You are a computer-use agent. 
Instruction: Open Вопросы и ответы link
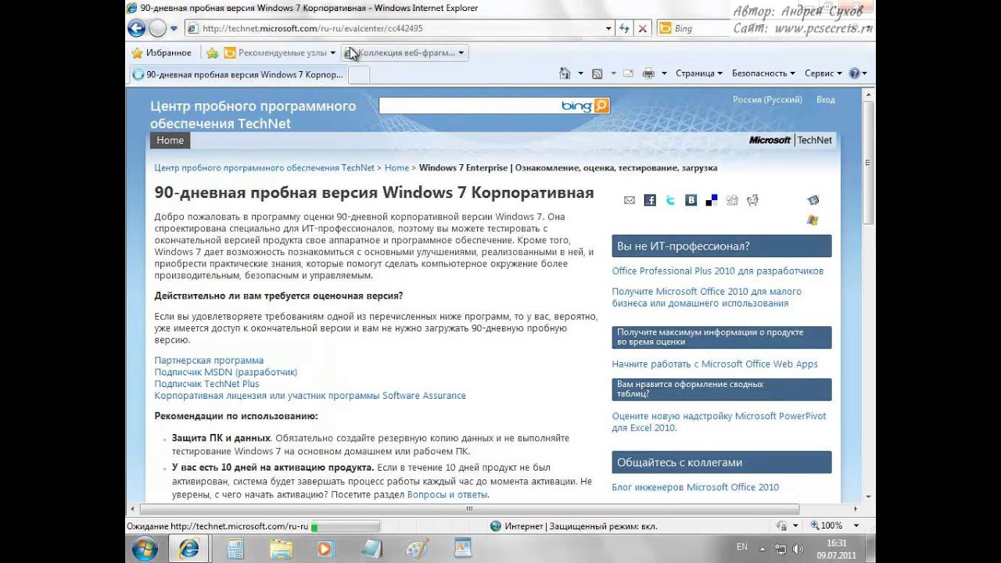(x=447, y=494)
